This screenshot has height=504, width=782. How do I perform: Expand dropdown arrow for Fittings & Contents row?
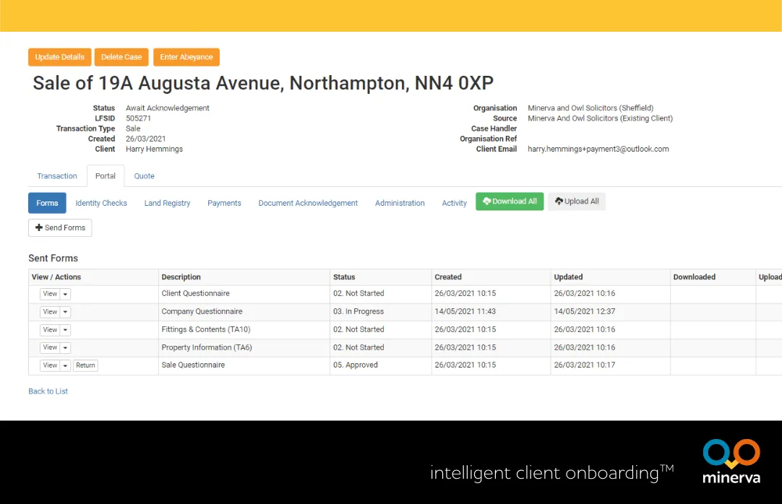tap(65, 330)
